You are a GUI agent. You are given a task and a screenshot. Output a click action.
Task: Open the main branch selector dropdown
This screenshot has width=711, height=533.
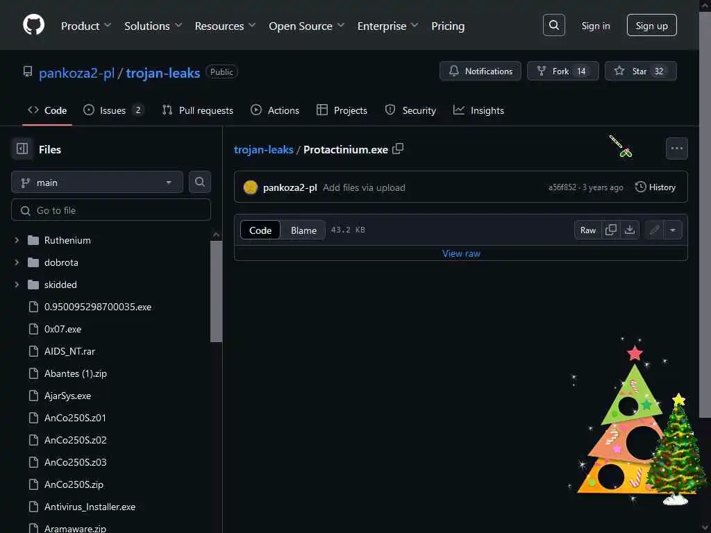tap(97, 183)
